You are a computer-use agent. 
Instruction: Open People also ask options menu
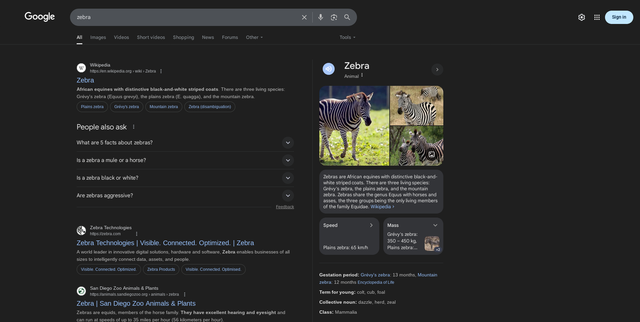(x=134, y=127)
